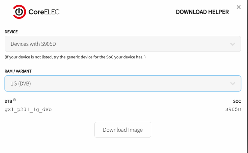Viewport: 248px width, 153px height.
Task: Click the S905D SoC value
Action: tap(233, 109)
